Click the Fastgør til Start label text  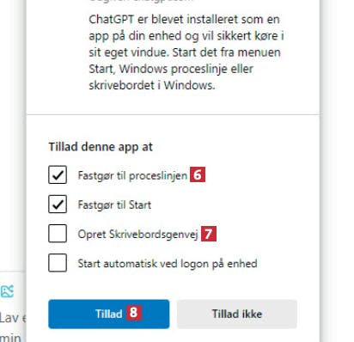[114, 205]
